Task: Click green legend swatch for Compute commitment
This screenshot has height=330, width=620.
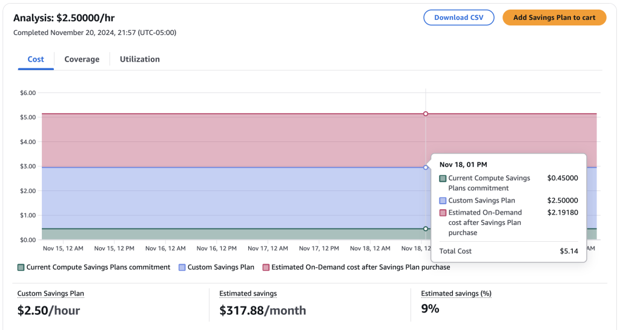Action: point(21,267)
